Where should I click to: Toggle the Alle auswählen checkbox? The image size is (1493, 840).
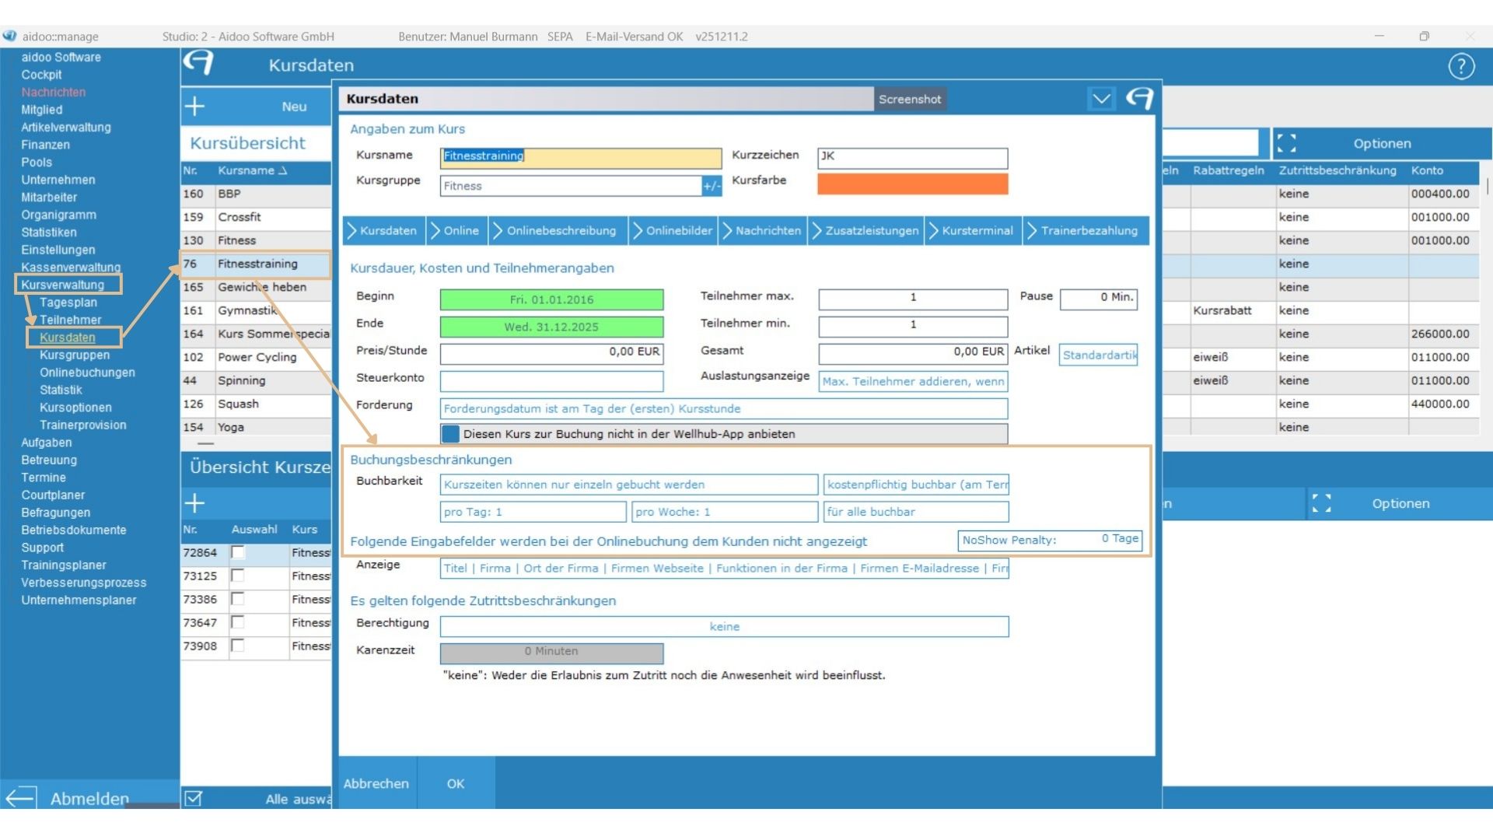tap(194, 799)
